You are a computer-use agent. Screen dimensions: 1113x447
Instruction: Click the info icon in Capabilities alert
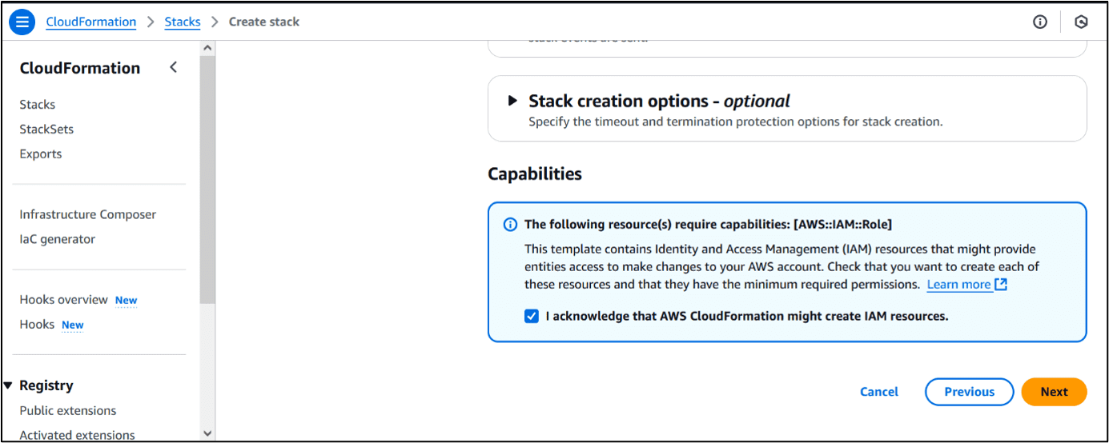[x=510, y=225]
